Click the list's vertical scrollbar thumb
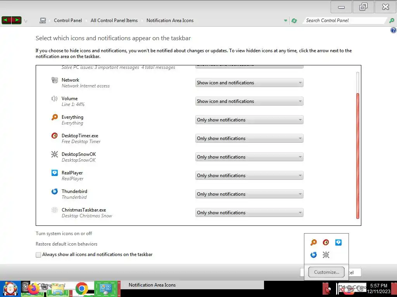The image size is (397, 297). tap(357, 156)
